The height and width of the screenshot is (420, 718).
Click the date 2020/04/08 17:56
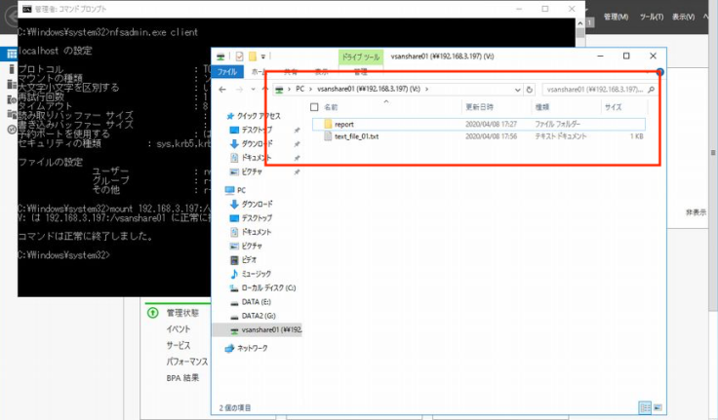coord(492,136)
